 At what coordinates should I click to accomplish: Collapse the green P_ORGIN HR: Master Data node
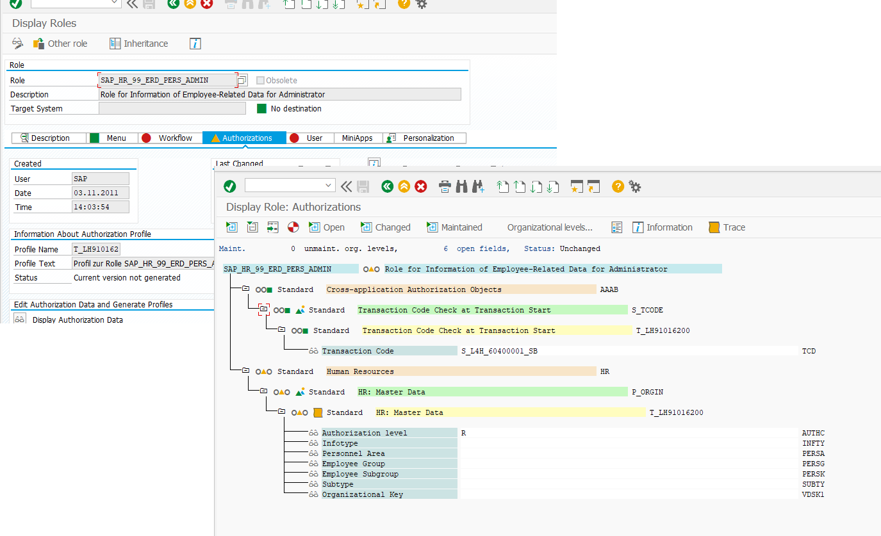click(263, 392)
